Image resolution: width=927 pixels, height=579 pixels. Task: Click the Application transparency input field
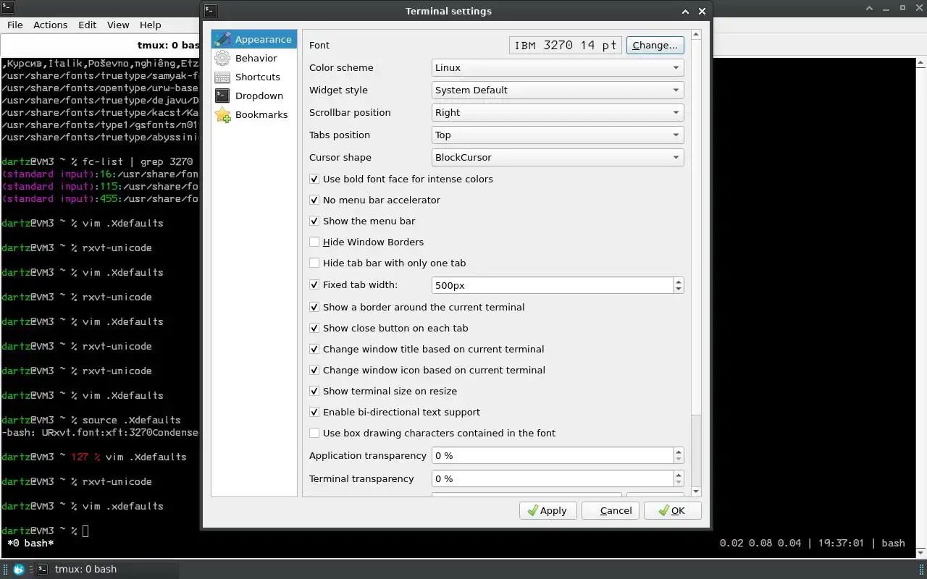point(553,455)
